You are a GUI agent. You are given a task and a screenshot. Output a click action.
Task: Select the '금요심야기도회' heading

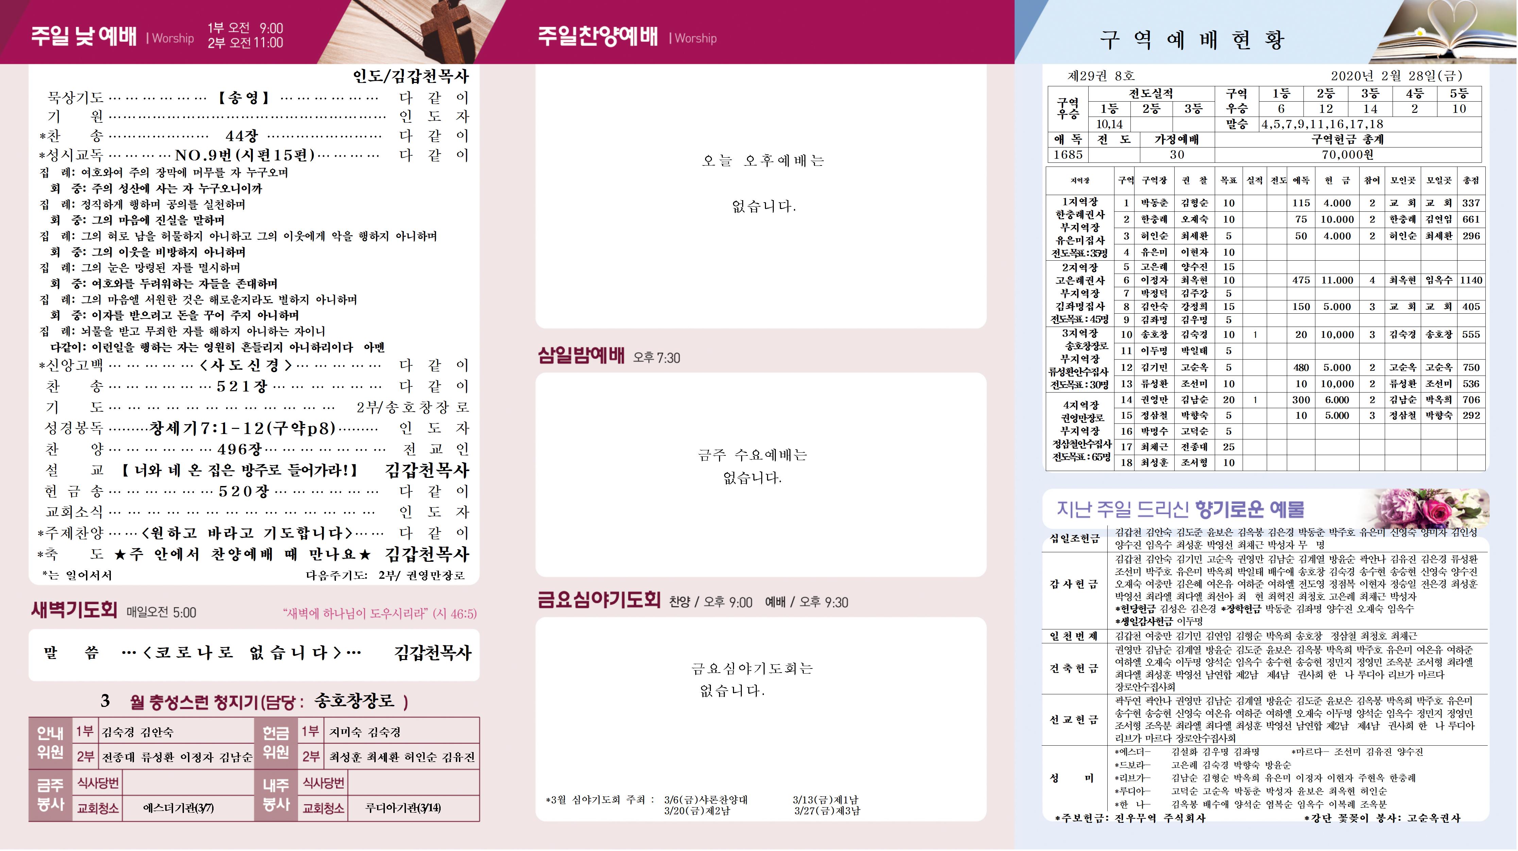599,600
